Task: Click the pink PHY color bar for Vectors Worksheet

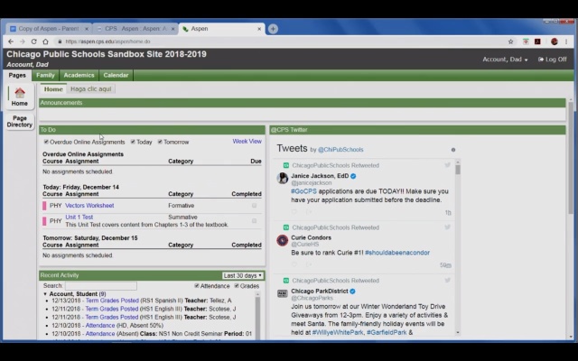Action: pos(44,206)
